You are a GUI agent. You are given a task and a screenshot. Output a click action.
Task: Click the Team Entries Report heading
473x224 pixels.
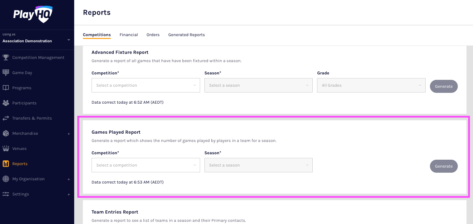point(115,212)
